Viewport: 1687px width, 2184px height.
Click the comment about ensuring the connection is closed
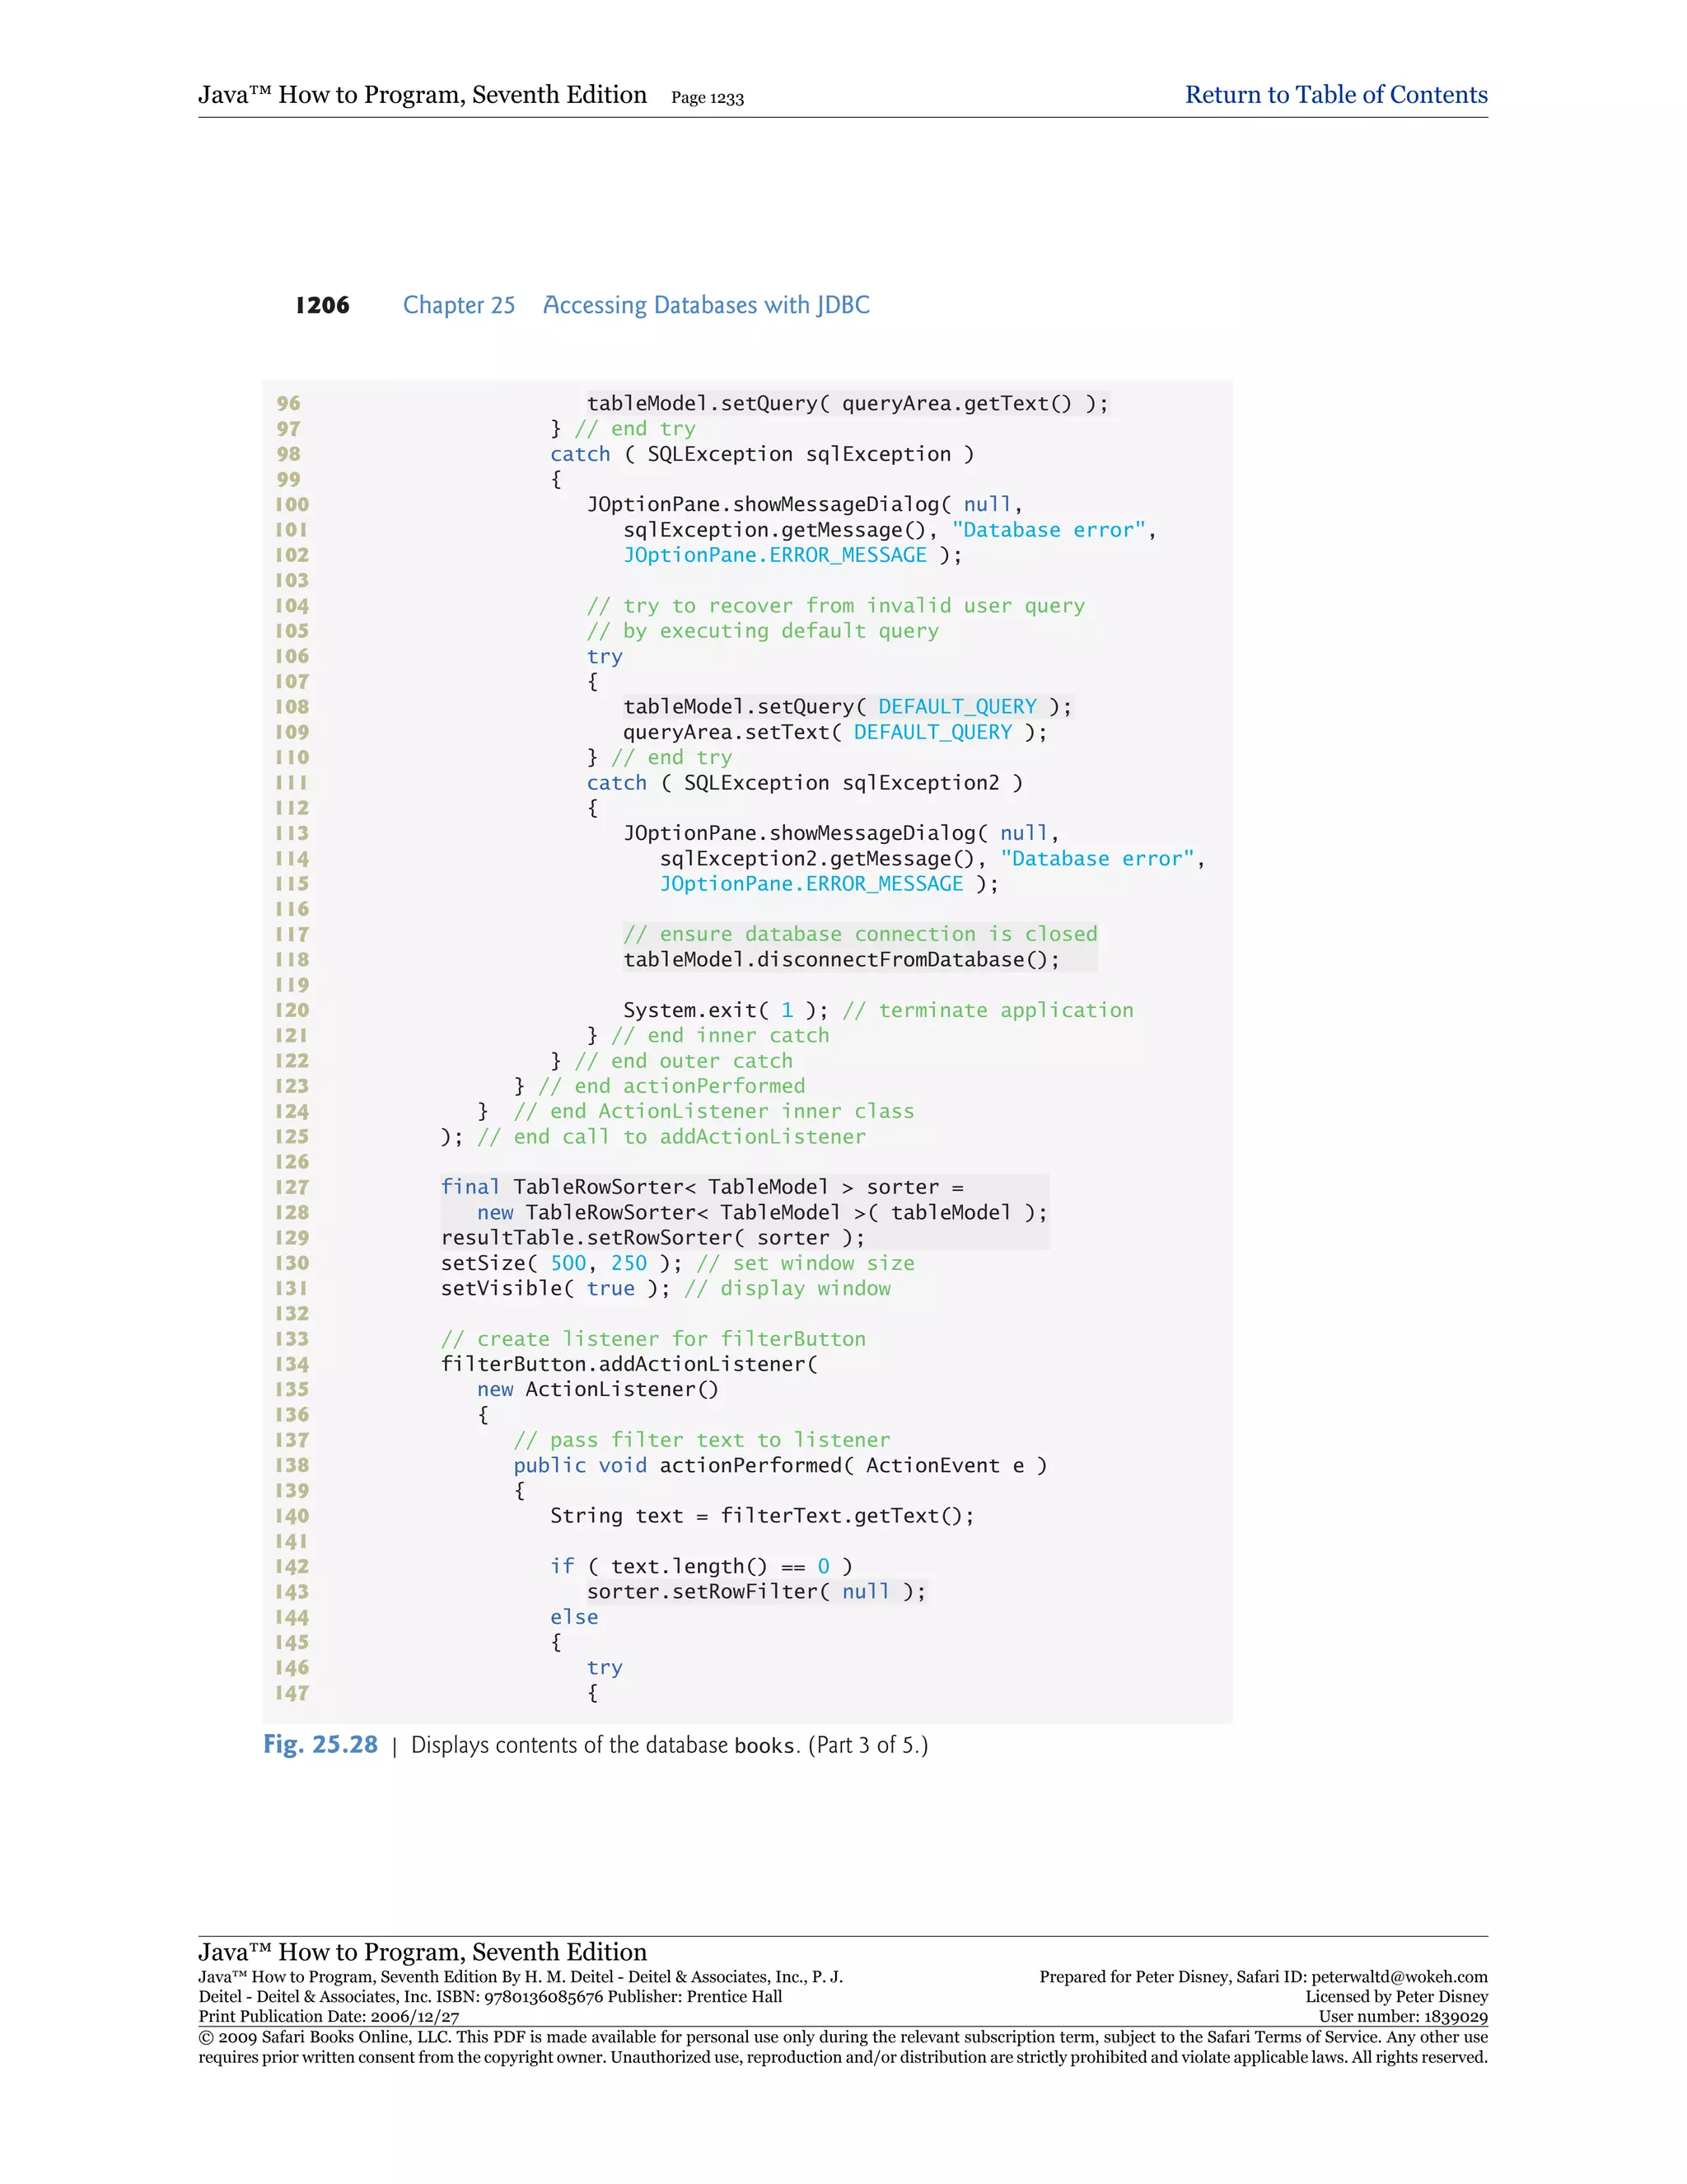(x=859, y=934)
